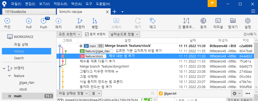Select commit '그럼 삭제해!'
The height and width of the screenshot is (101, 258).
[x=155, y=77]
